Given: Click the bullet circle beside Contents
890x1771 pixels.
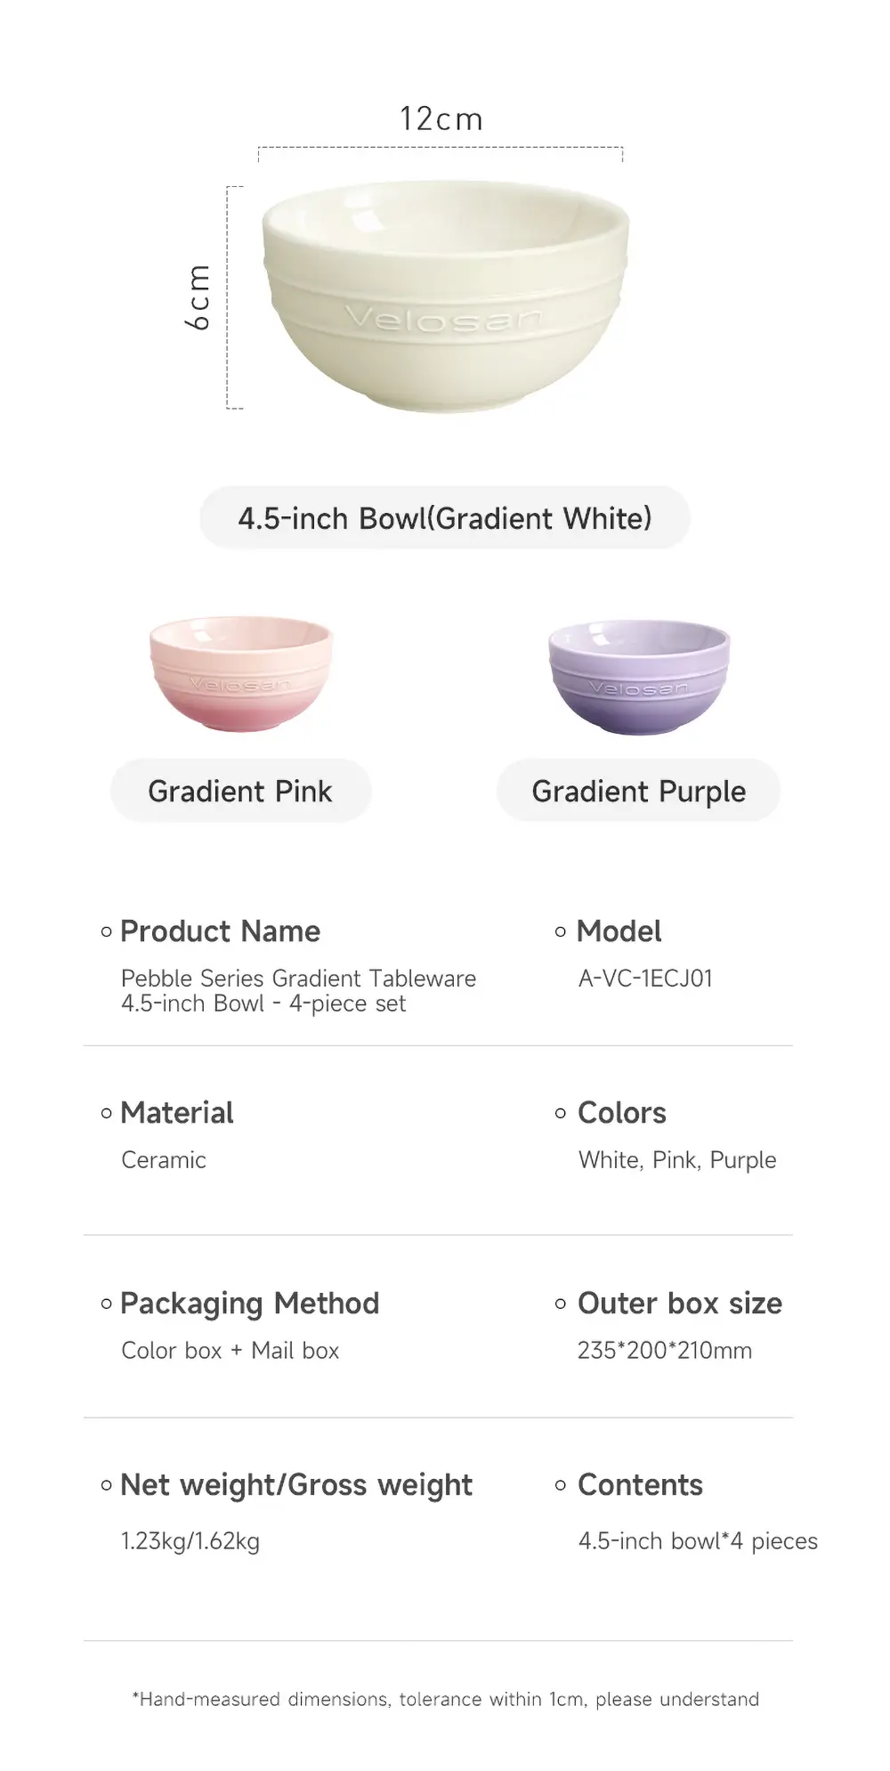Looking at the screenshot, I should click(561, 1486).
